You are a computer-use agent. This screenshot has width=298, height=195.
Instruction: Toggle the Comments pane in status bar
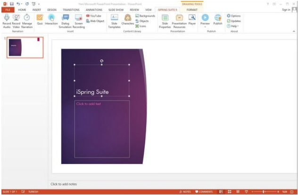[204, 192]
